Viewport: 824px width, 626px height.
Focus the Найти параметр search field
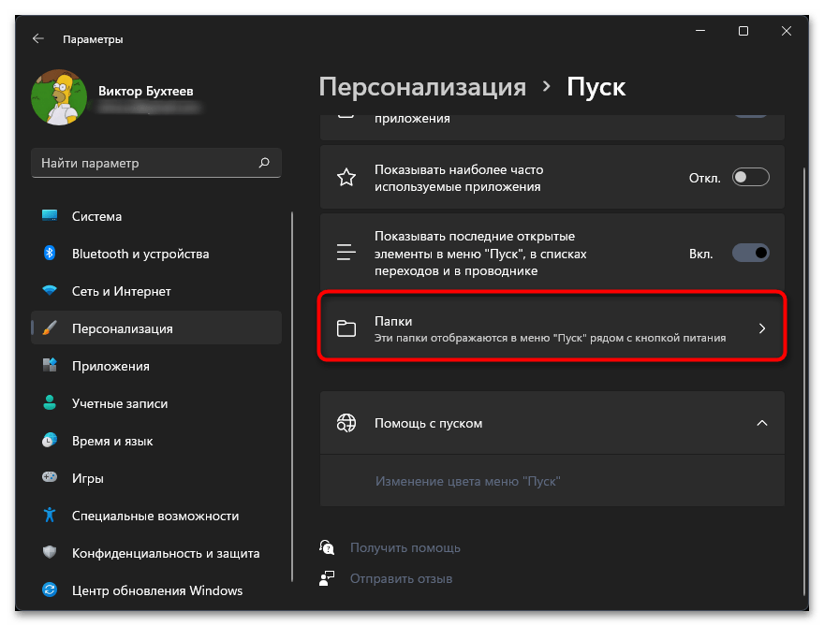click(156, 163)
